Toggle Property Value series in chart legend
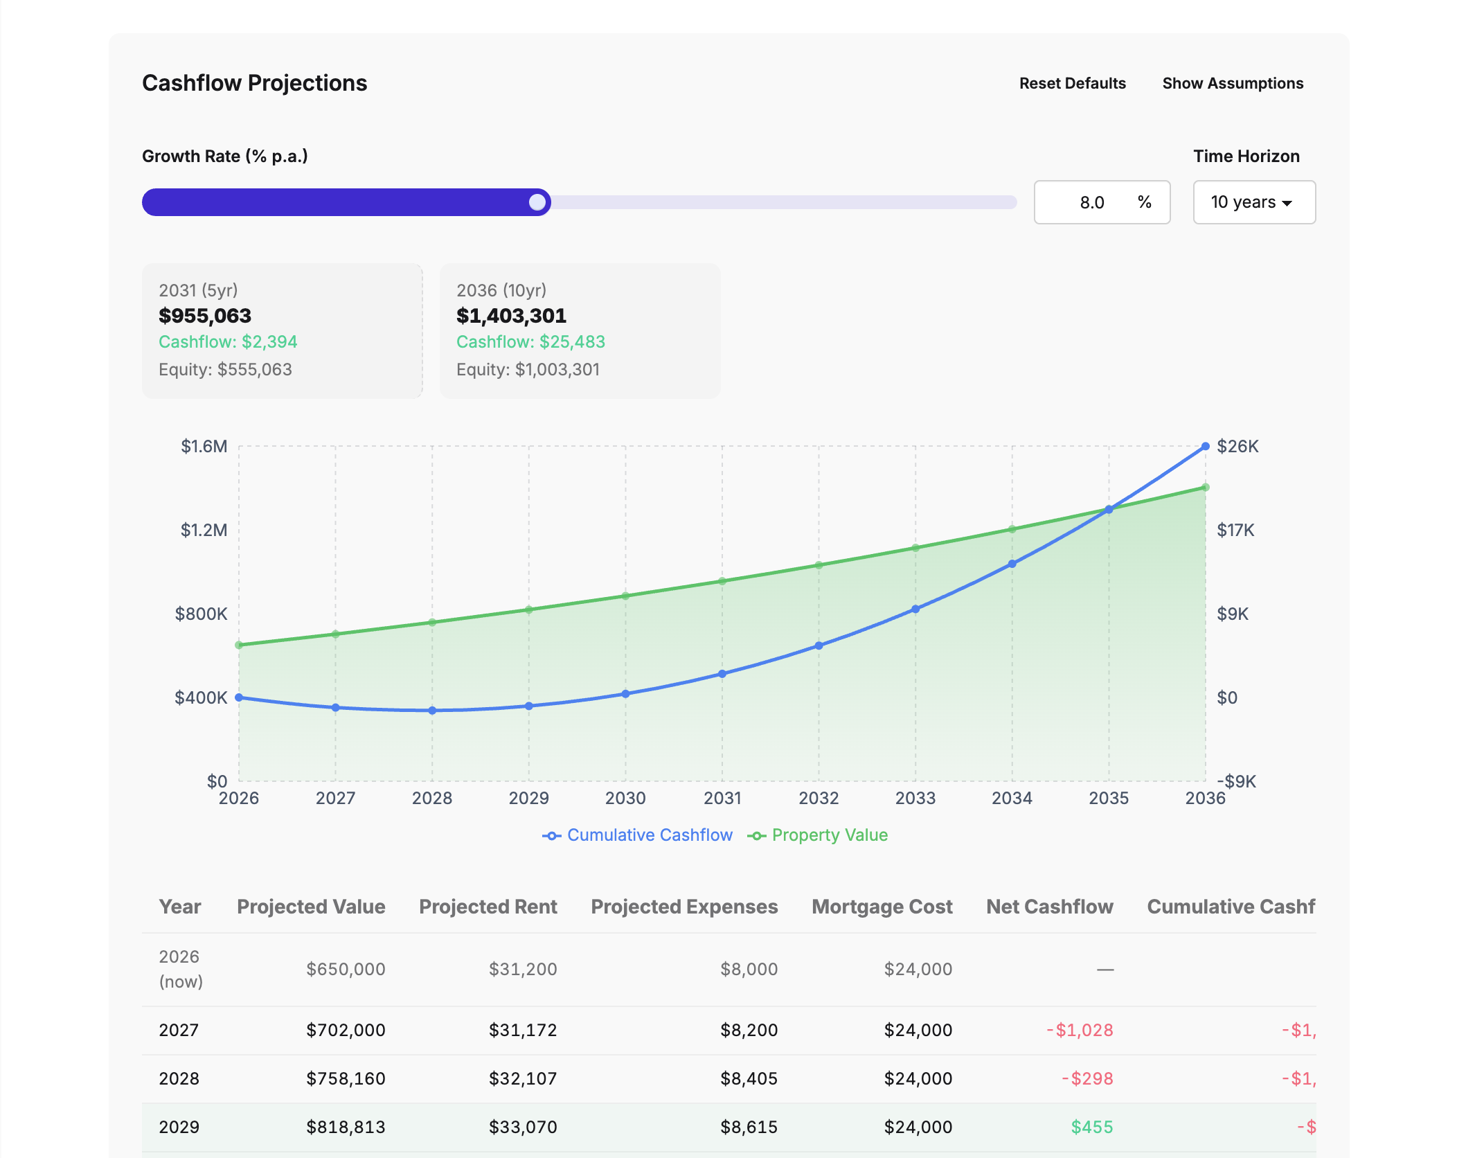 (x=818, y=835)
